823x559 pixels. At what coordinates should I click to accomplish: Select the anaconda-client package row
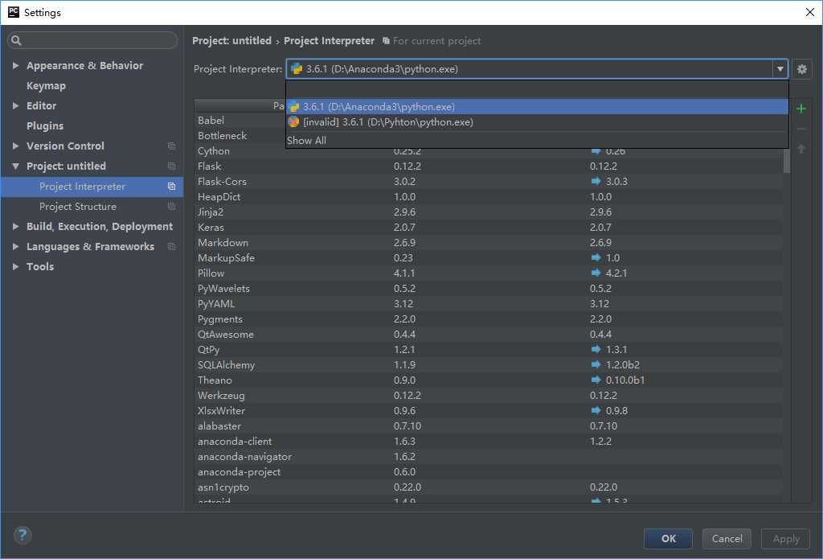click(x=488, y=441)
